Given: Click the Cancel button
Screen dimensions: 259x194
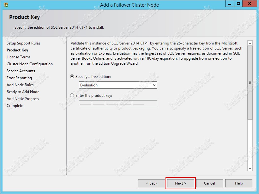Looking at the screenshot, I should [x=210, y=183].
